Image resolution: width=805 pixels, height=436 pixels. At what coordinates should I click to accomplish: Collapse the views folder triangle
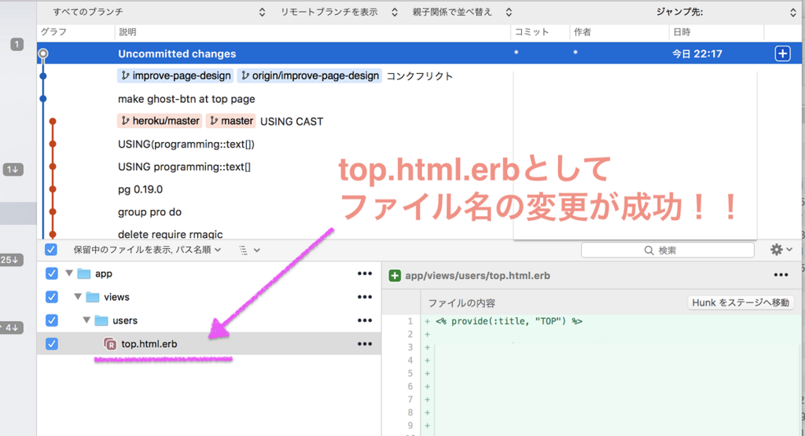click(78, 297)
